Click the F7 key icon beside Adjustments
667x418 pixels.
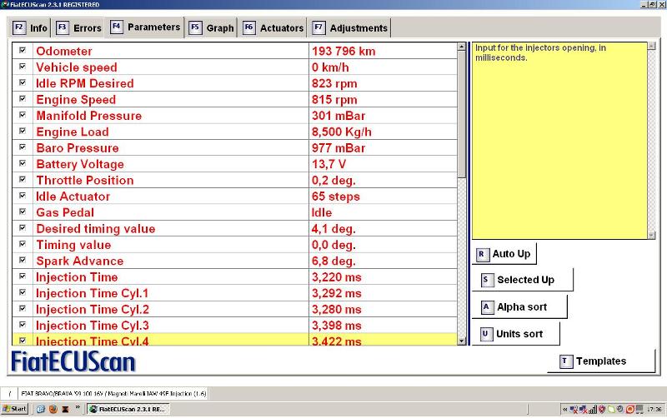point(318,27)
